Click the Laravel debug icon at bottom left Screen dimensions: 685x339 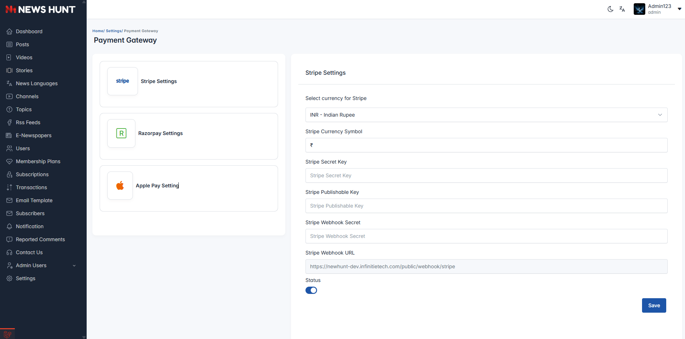click(x=8, y=334)
